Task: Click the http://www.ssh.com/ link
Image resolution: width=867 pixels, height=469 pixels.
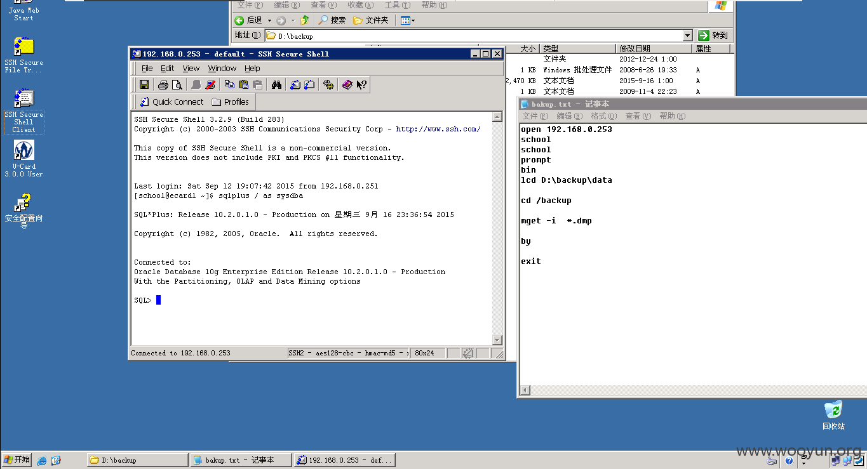Action: point(438,129)
